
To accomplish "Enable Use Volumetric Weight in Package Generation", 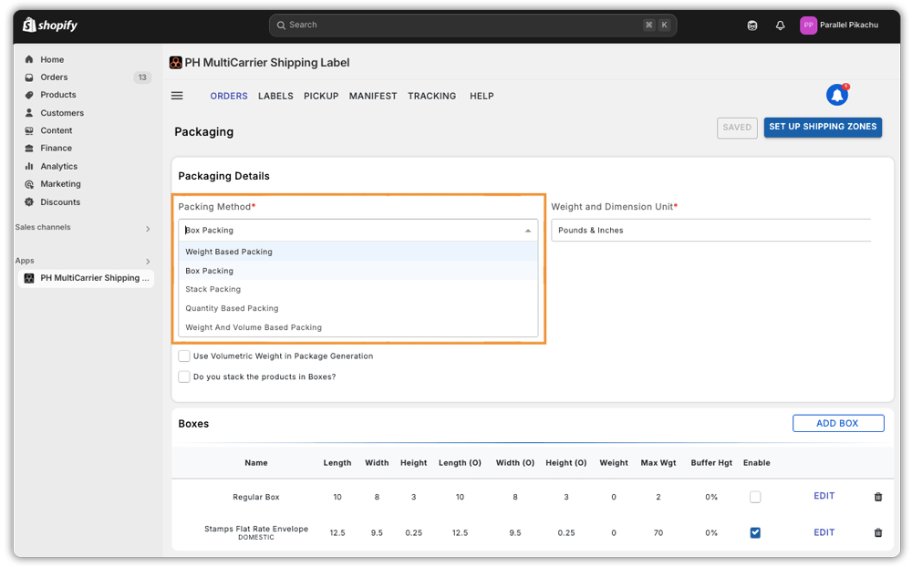I will (184, 356).
